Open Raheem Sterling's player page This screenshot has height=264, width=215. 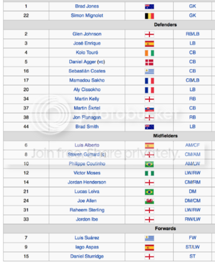pos(87,210)
